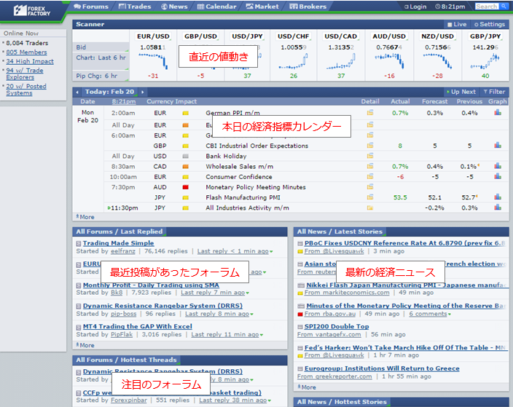The image size is (513, 407).
Task: Open detail folder for Consumer Confidence
Action: click(370, 176)
